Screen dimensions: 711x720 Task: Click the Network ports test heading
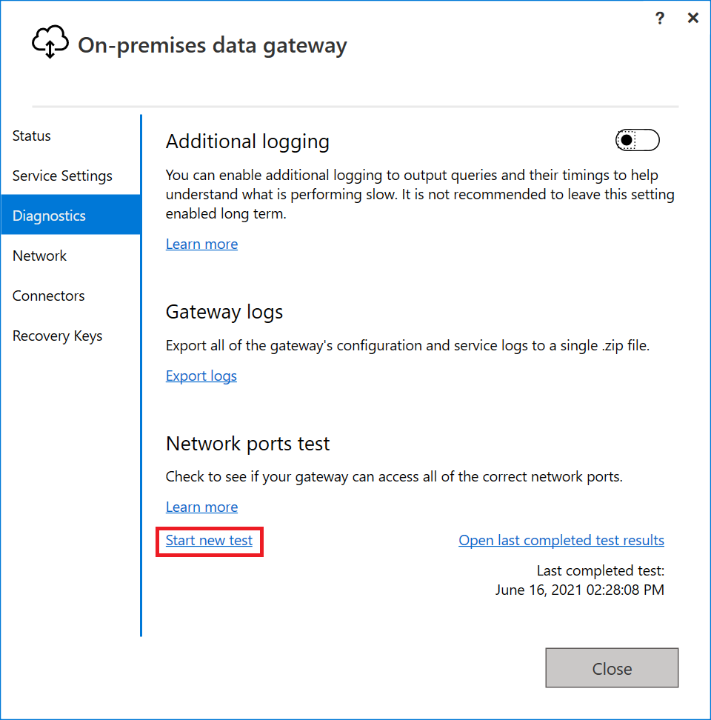pyautogui.click(x=248, y=444)
